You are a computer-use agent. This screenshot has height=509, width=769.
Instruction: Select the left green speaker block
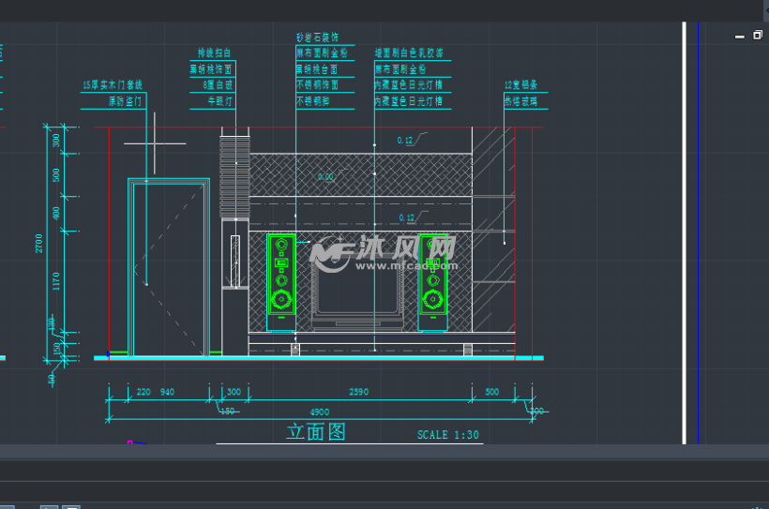point(280,281)
